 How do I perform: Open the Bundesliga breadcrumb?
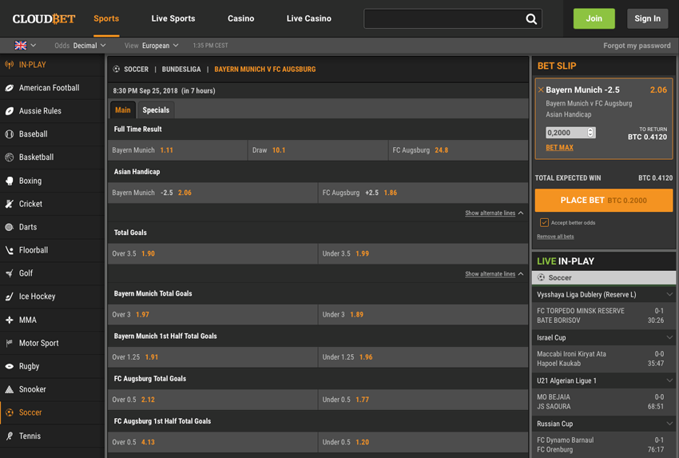(x=181, y=70)
